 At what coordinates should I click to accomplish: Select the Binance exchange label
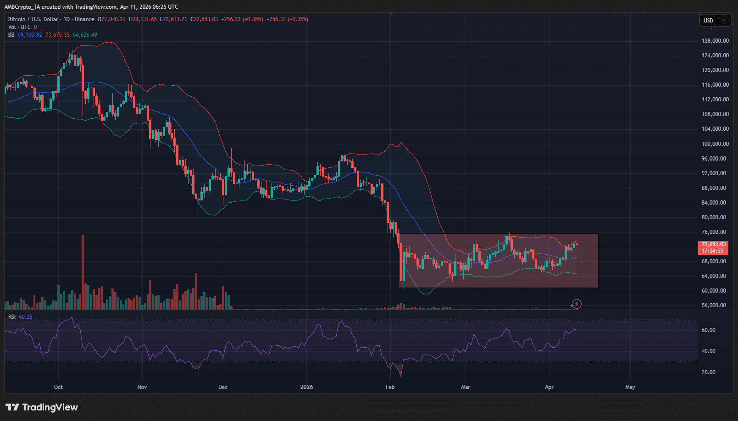[x=85, y=19]
